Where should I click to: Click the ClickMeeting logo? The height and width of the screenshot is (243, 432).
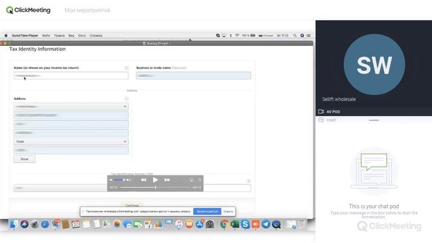[x=28, y=10]
